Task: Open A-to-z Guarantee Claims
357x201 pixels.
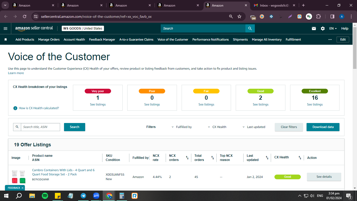Action: click(136, 40)
